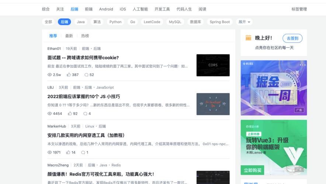Open Redis article thumbnail
The width and height of the screenshot is (326, 184).
[213, 177]
